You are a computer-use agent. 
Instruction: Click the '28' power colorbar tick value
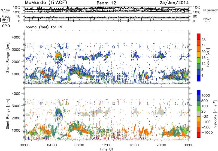(x=203, y=40)
